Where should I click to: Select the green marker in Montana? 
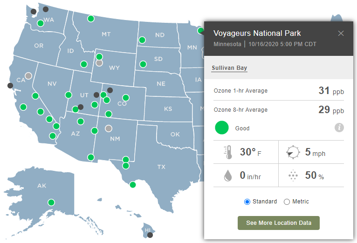(91, 19)
